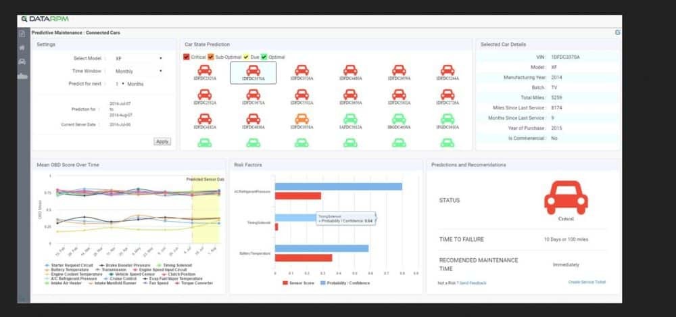This screenshot has width=676, height=317.
Task: Open the Predict for next months dropdown
Action: (120, 84)
